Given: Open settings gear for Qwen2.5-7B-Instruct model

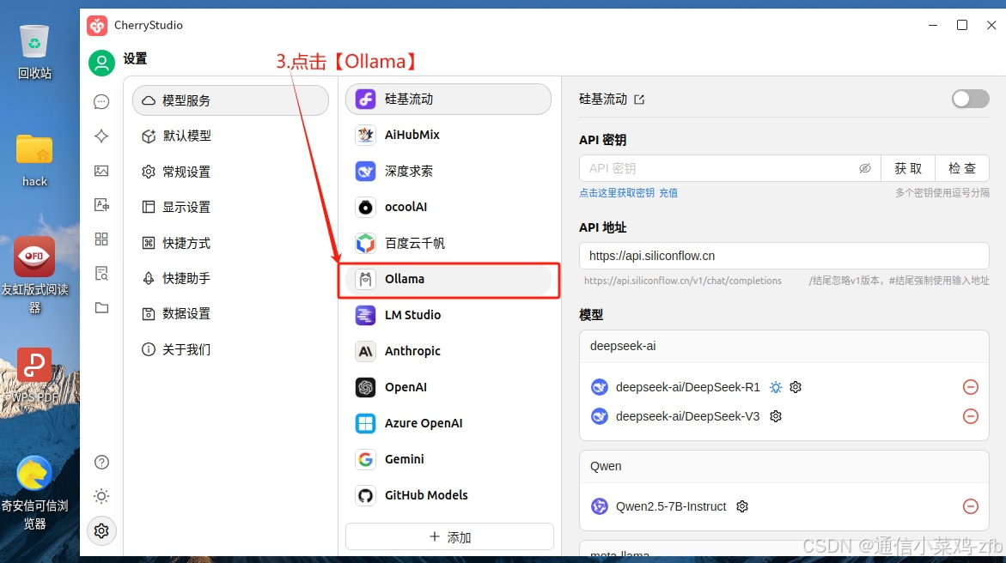Looking at the screenshot, I should tap(742, 506).
